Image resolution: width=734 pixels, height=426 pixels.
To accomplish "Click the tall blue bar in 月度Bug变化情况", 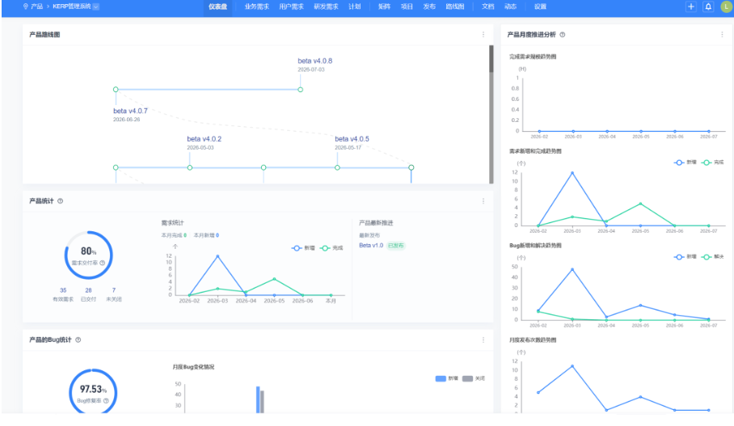I will [x=258, y=400].
